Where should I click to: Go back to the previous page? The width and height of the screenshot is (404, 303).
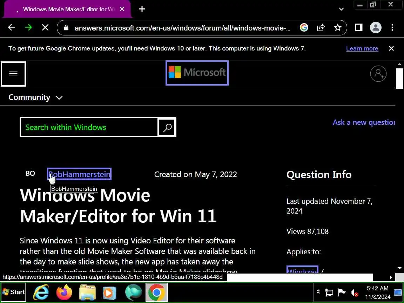[x=11, y=27]
